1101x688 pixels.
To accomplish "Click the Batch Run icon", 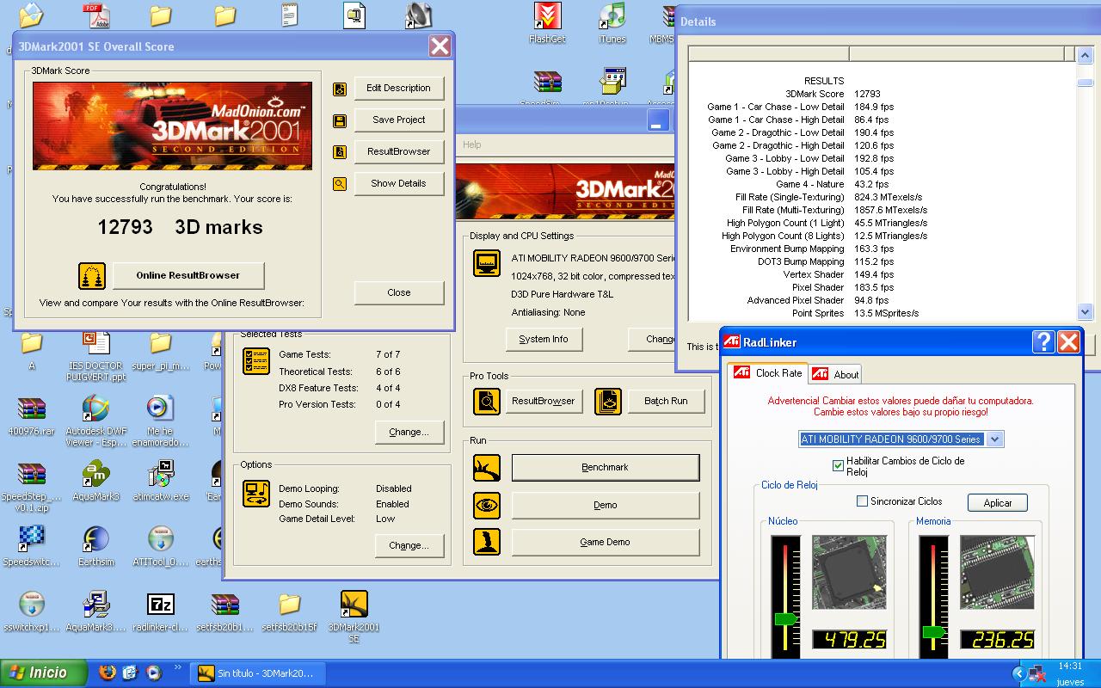I will (x=608, y=402).
